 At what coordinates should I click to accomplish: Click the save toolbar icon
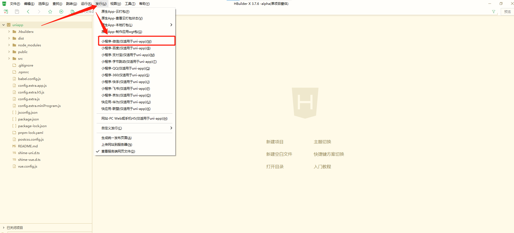click(x=17, y=12)
